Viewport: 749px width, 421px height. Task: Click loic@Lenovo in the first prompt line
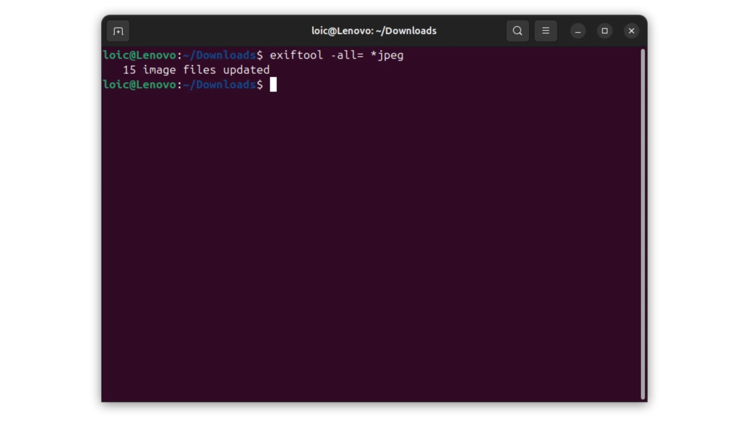[x=139, y=56]
